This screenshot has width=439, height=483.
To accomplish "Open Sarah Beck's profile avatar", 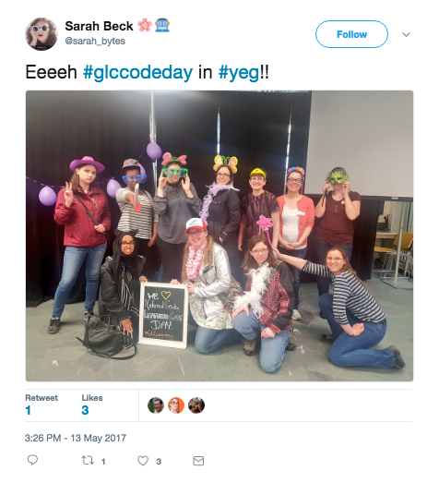I will point(42,34).
